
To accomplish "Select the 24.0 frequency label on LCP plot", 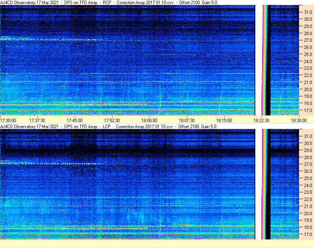I will point(308,185).
